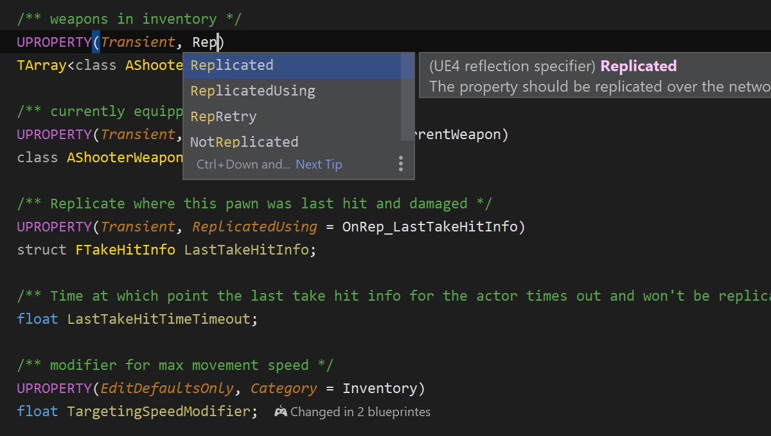Viewport: 771px width, 436px height.
Task: Click the Next Tip link
Action: click(x=319, y=164)
